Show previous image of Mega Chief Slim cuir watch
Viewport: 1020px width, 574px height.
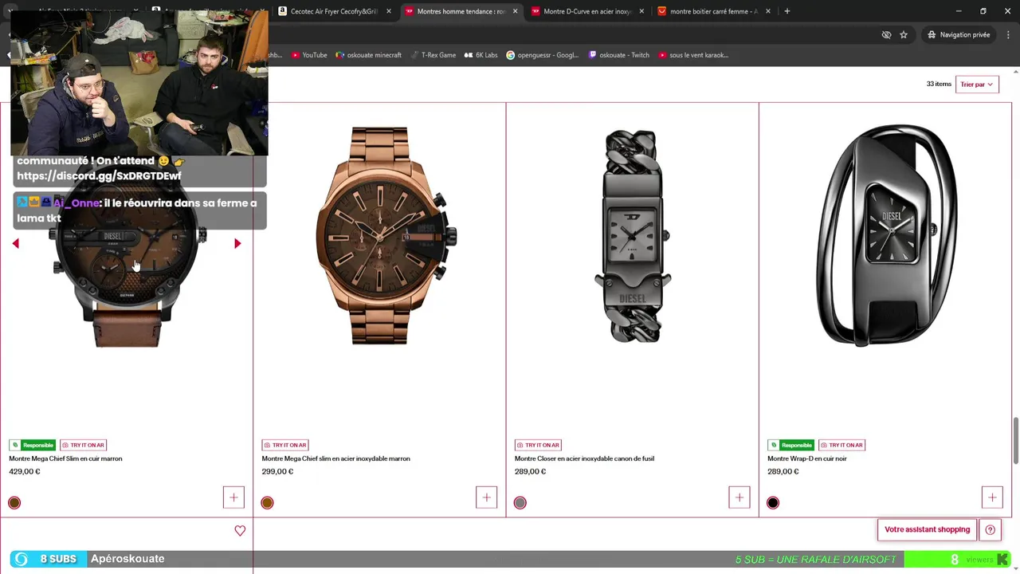pos(15,243)
